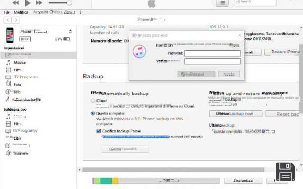The width and height of the screenshot is (303, 189).
Task: Open File sharing in the sidebar
Action: (x=26, y=100)
